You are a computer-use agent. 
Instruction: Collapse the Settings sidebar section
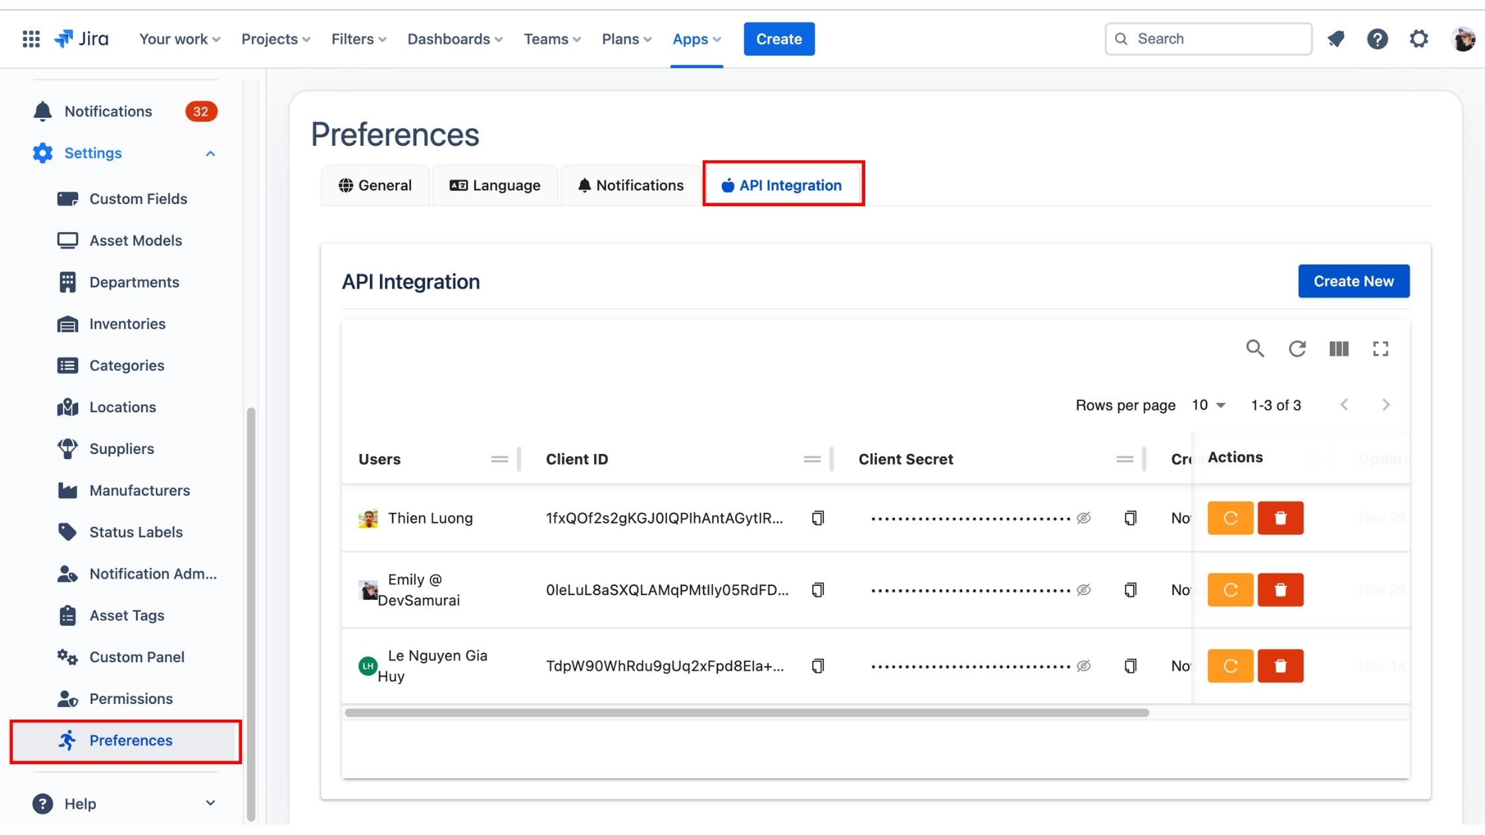click(x=210, y=154)
